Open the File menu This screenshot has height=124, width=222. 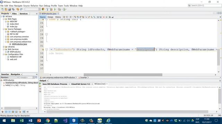2,6
